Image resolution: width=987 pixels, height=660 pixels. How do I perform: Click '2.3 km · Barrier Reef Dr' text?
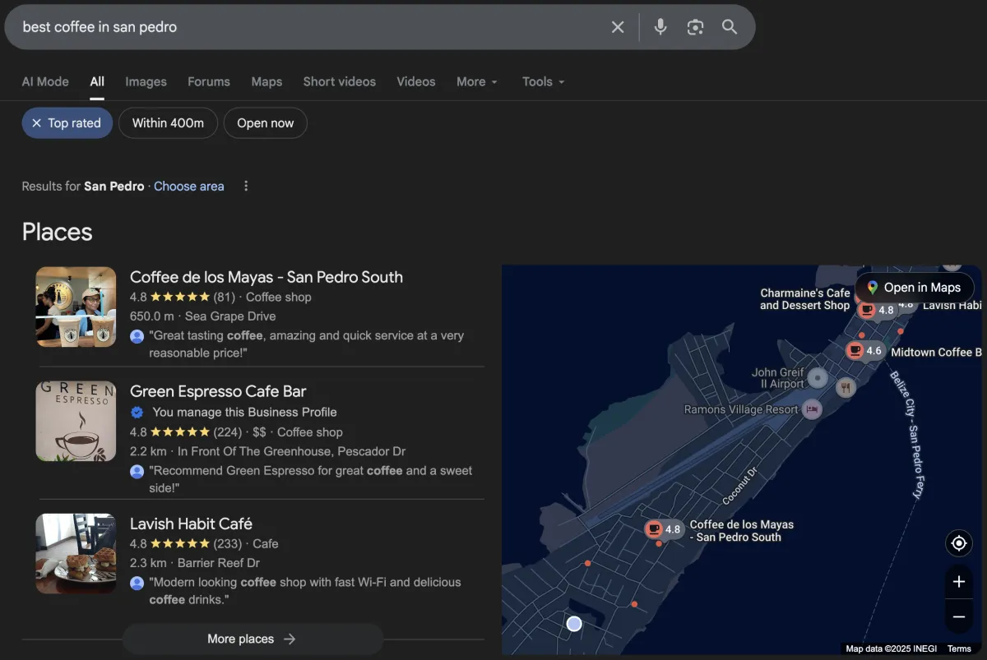point(195,563)
